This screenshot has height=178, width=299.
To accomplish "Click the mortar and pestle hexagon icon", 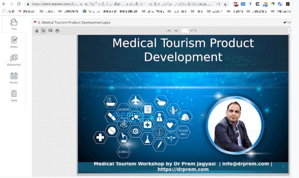I will 161,101.
